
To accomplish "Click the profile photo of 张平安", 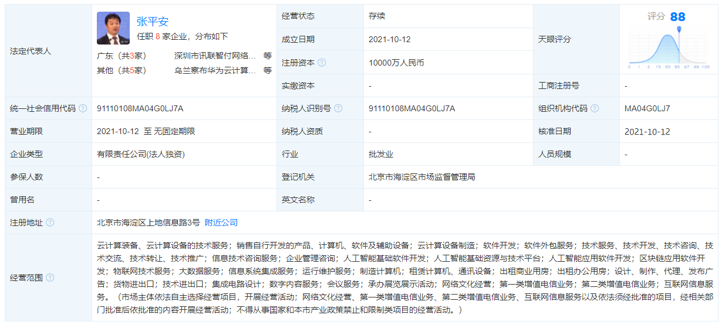I will pyautogui.click(x=113, y=28).
